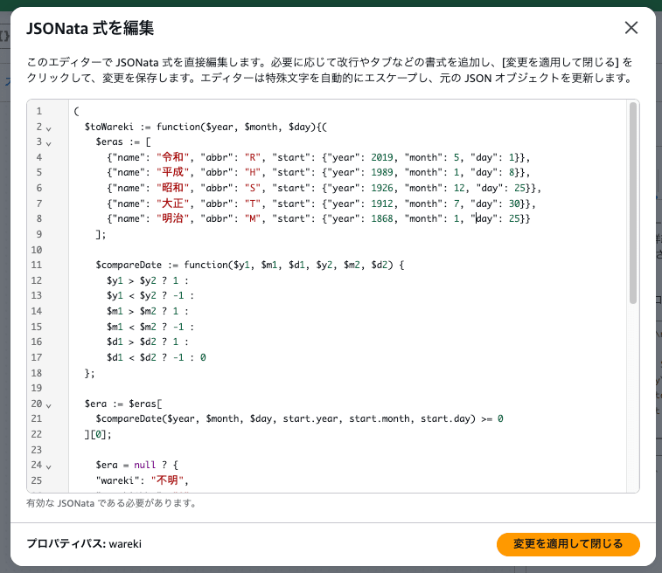Click the "$d1 < $d2 ? -1 : 0" line

[157, 357]
